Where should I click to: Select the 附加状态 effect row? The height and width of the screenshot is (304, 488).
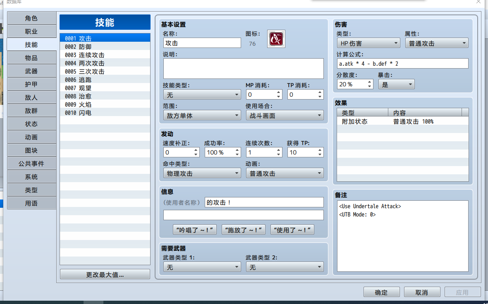pyautogui.click(x=402, y=121)
